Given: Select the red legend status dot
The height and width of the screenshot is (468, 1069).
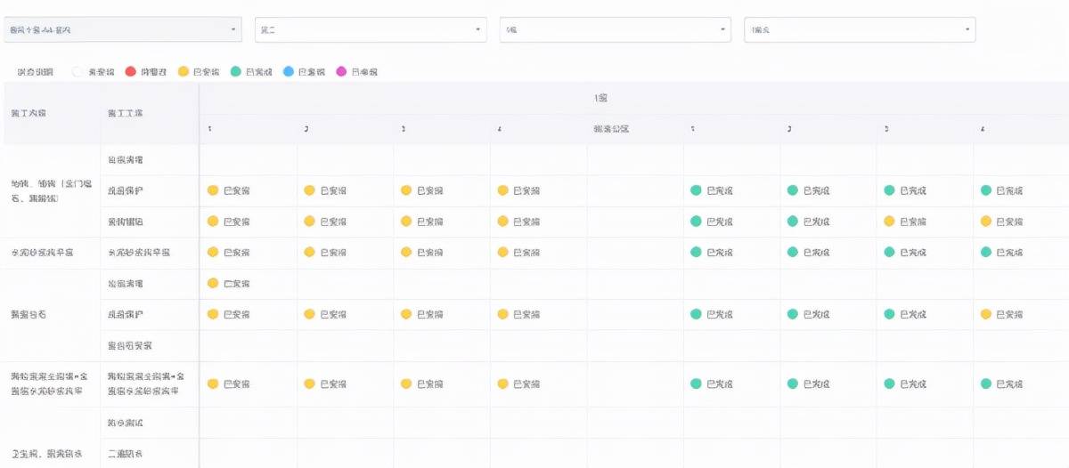Looking at the screenshot, I should (131, 71).
